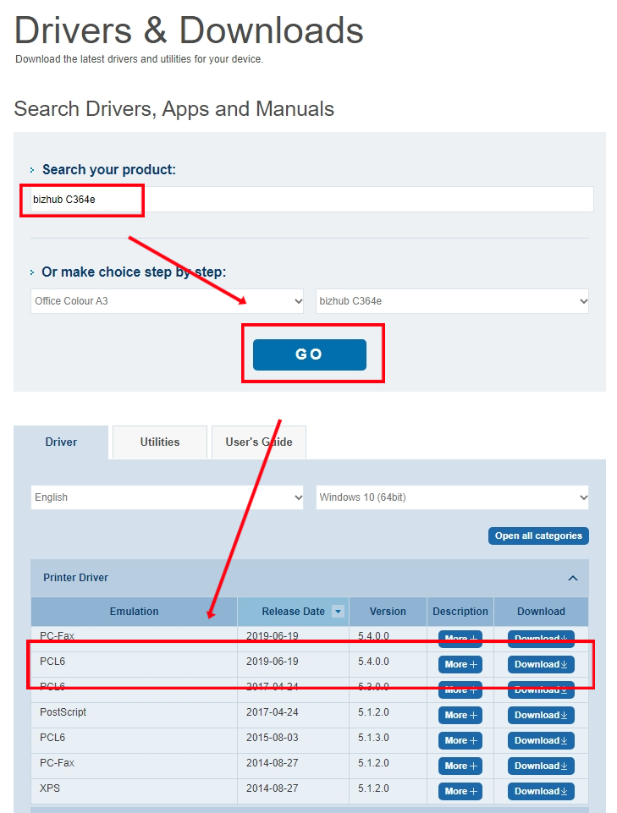Screen dimensions: 617x813
Task: Download PostScript driver version 5.1.2.0
Action: click(x=541, y=715)
